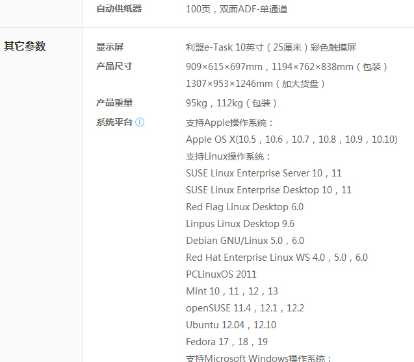Screen dimensions: 414x362
Task: Select openSUSE 11.4，12.1，12.2 line
Action: point(245,308)
